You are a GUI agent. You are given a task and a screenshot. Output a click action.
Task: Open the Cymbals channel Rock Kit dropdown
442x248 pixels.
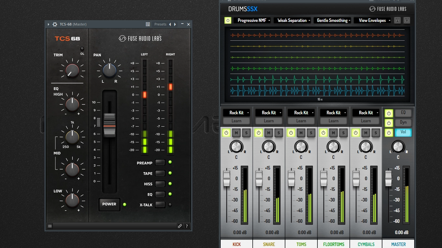366,113
